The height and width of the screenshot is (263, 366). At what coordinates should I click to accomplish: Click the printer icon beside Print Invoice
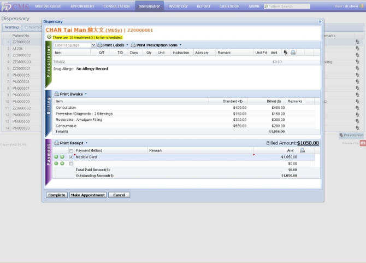click(56, 94)
